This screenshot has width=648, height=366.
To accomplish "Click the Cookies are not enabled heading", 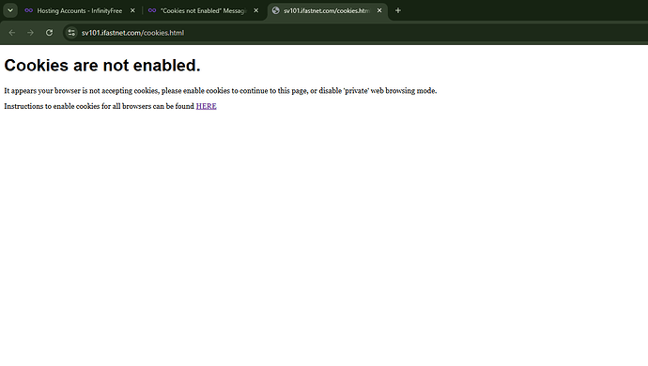I will [102, 66].
